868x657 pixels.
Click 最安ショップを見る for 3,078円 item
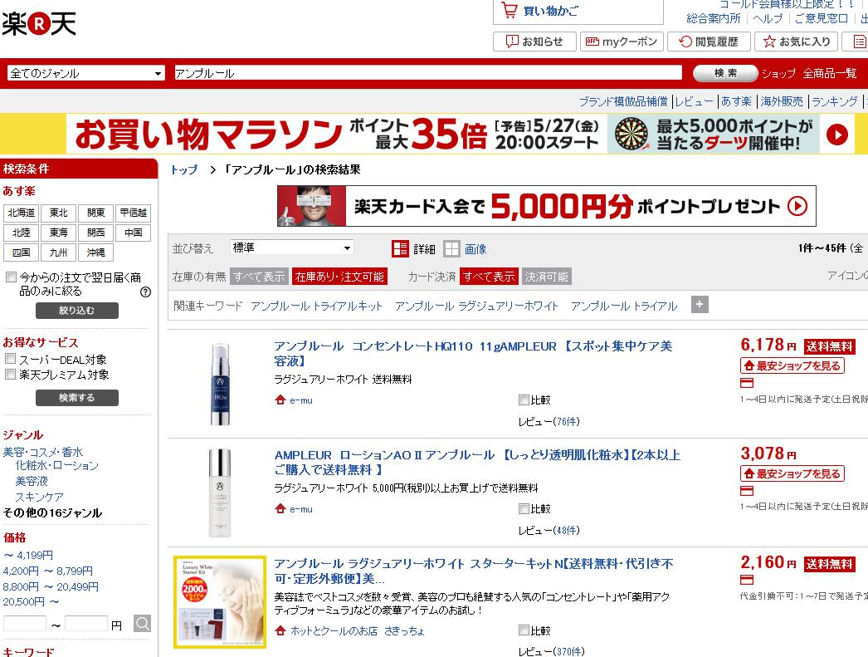tap(792, 473)
